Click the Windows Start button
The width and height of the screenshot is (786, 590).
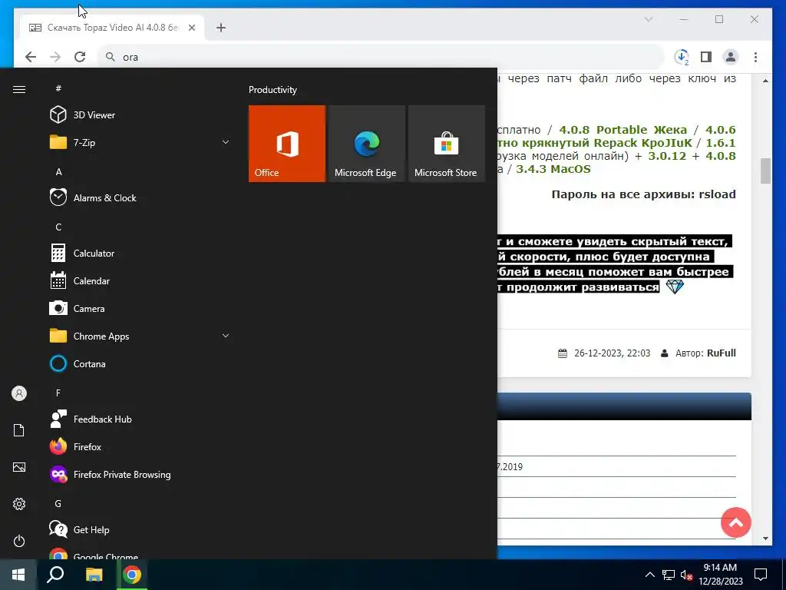click(x=18, y=575)
